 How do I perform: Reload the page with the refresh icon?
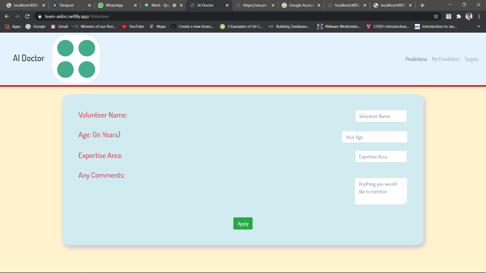coord(27,16)
